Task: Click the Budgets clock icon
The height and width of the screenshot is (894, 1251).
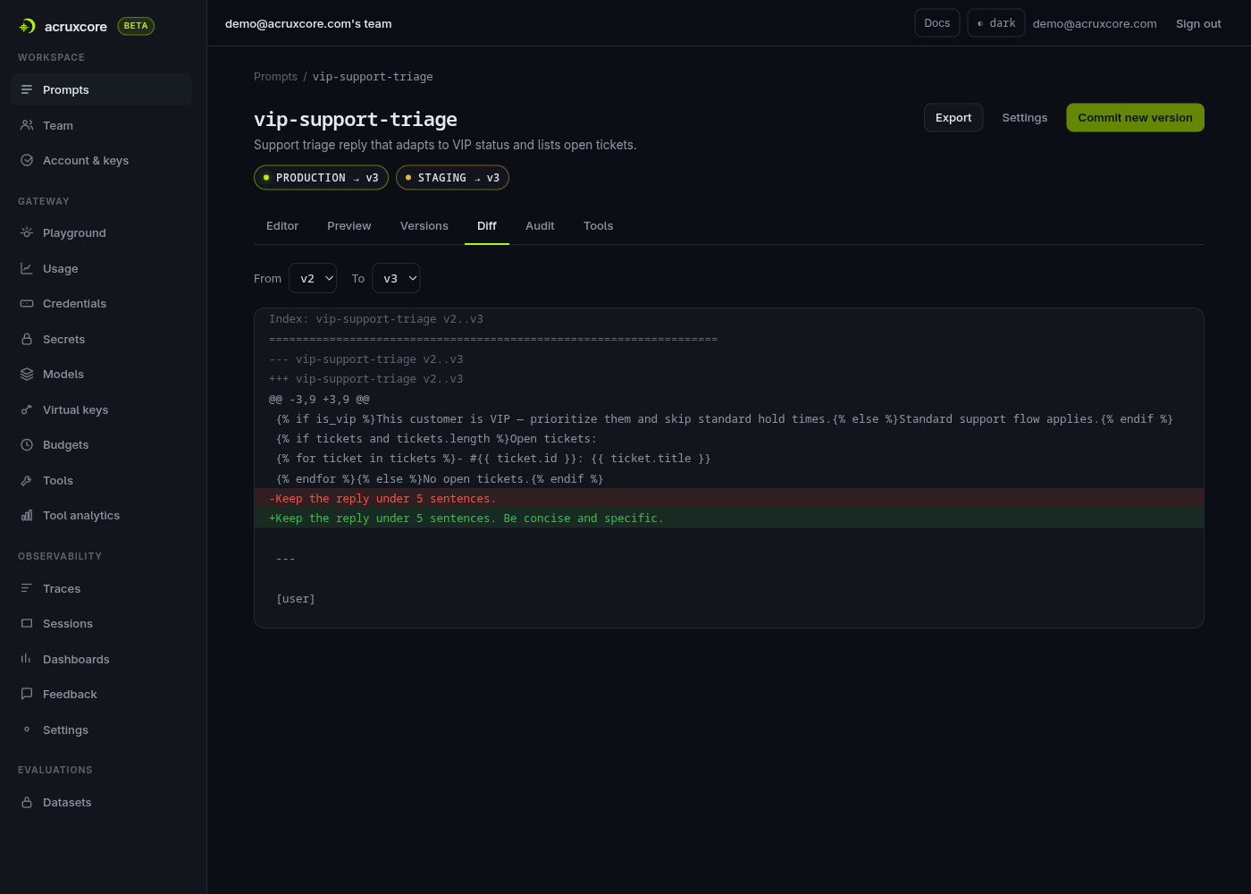Action: pos(27,445)
